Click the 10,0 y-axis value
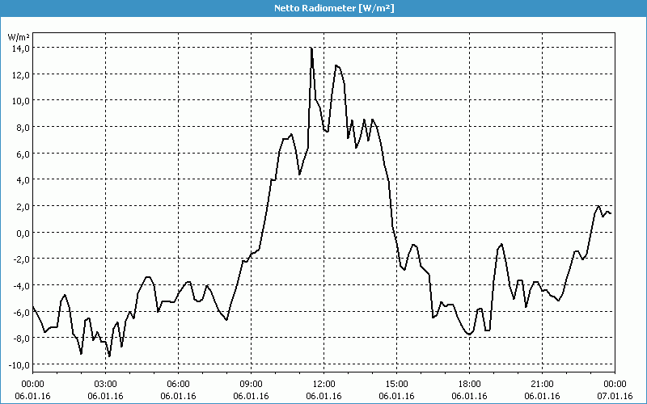647x404 pixels. pyautogui.click(x=21, y=100)
